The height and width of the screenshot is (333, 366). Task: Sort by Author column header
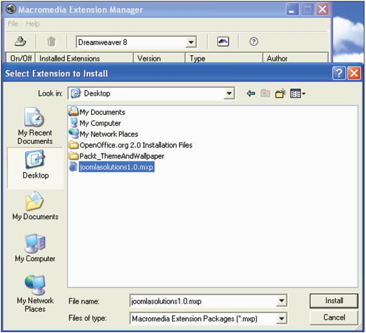295,58
